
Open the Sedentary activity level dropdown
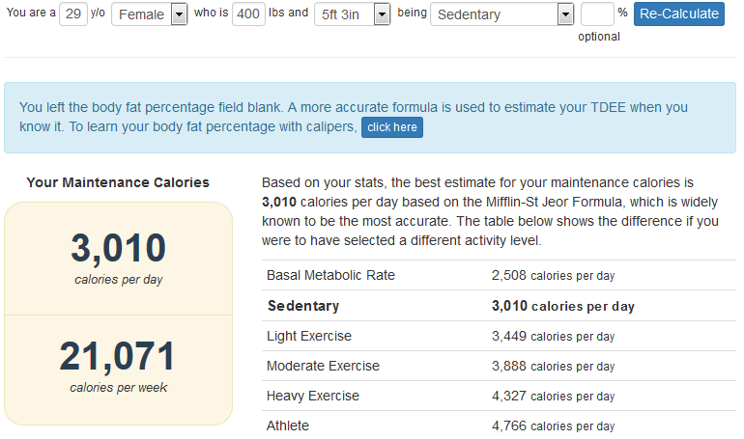pyautogui.click(x=502, y=14)
